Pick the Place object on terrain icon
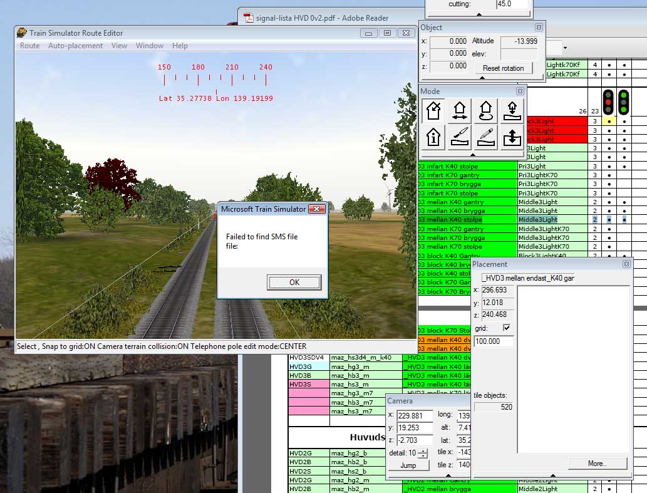This screenshot has width=647, height=493. (512, 110)
